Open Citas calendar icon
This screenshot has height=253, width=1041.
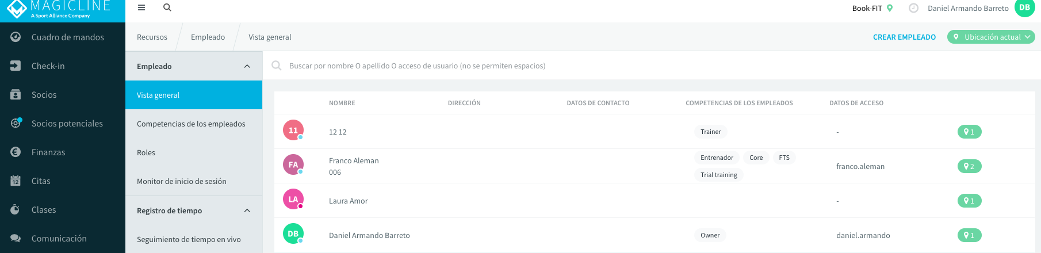[16, 181]
